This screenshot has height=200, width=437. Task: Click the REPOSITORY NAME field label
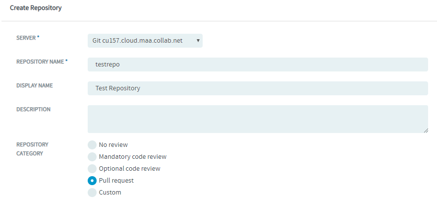click(42, 62)
